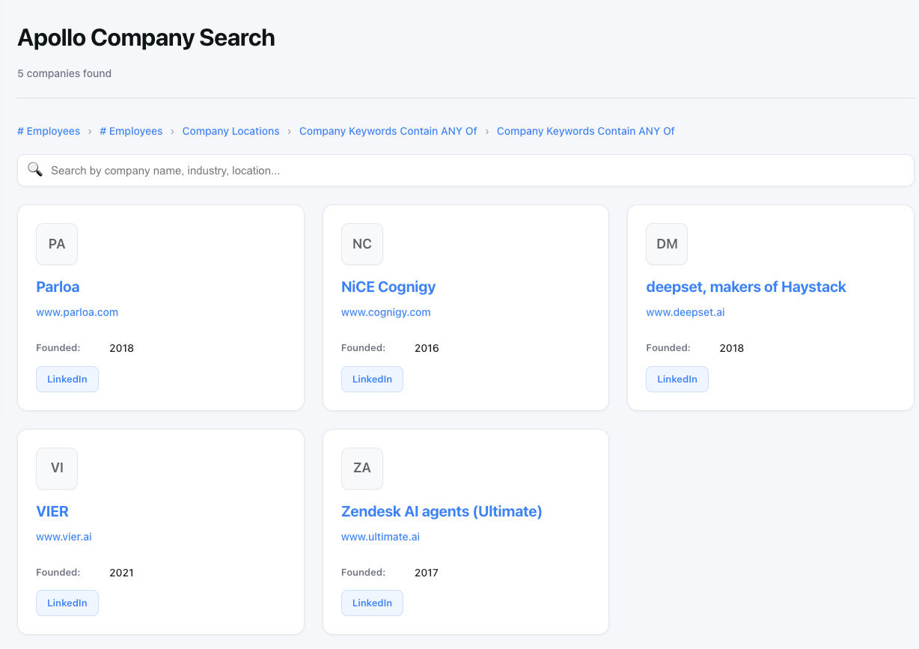Image resolution: width=919 pixels, height=649 pixels.
Task: Click Founded: label on NiCE Cognigy card
Action: 363,348
